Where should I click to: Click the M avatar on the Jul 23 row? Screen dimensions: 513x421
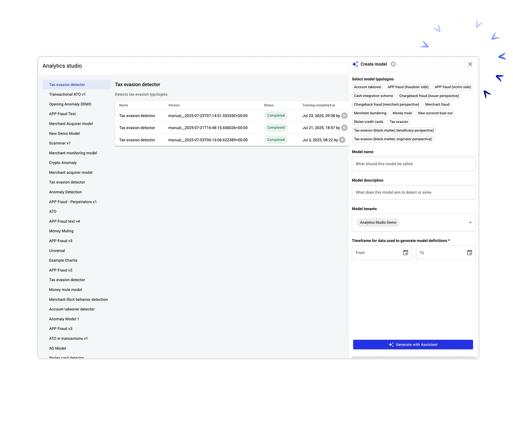(x=344, y=115)
